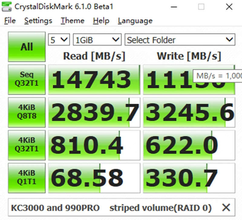Expand the test count dropdown showing 5
The image size is (242, 220).
[59, 40]
